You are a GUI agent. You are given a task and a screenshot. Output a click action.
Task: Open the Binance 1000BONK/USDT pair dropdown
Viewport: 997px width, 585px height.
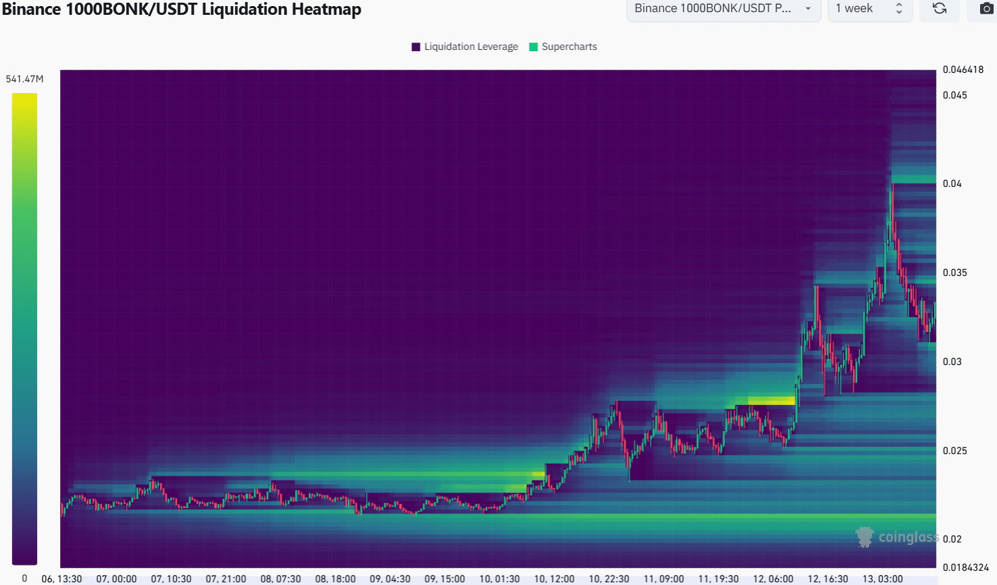tap(723, 9)
